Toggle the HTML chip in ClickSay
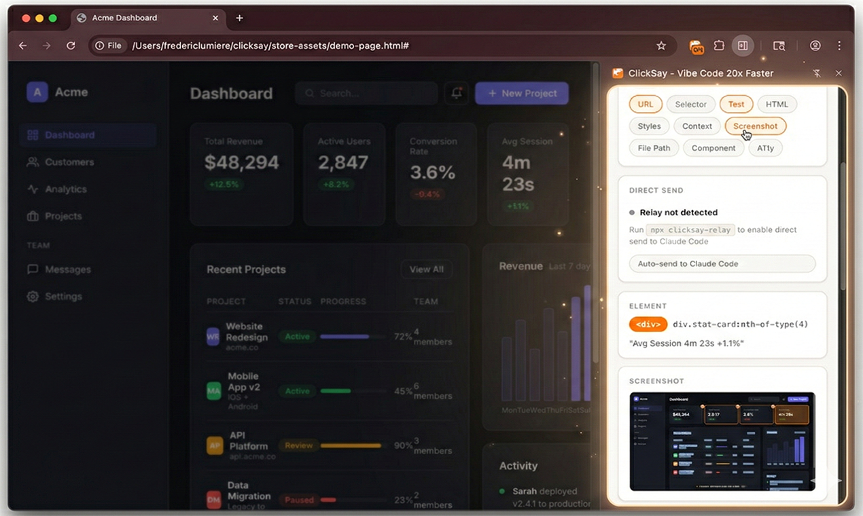863x516 pixels. (x=777, y=105)
